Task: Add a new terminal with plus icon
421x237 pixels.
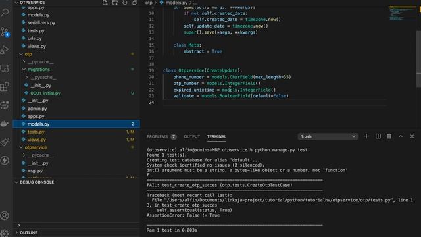Action: pos(366,136)
